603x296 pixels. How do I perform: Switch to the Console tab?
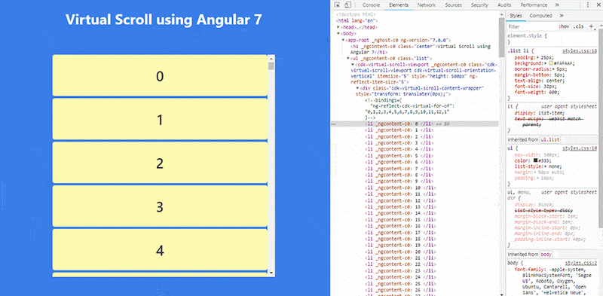pyautogui.click(x=371, y=5)
